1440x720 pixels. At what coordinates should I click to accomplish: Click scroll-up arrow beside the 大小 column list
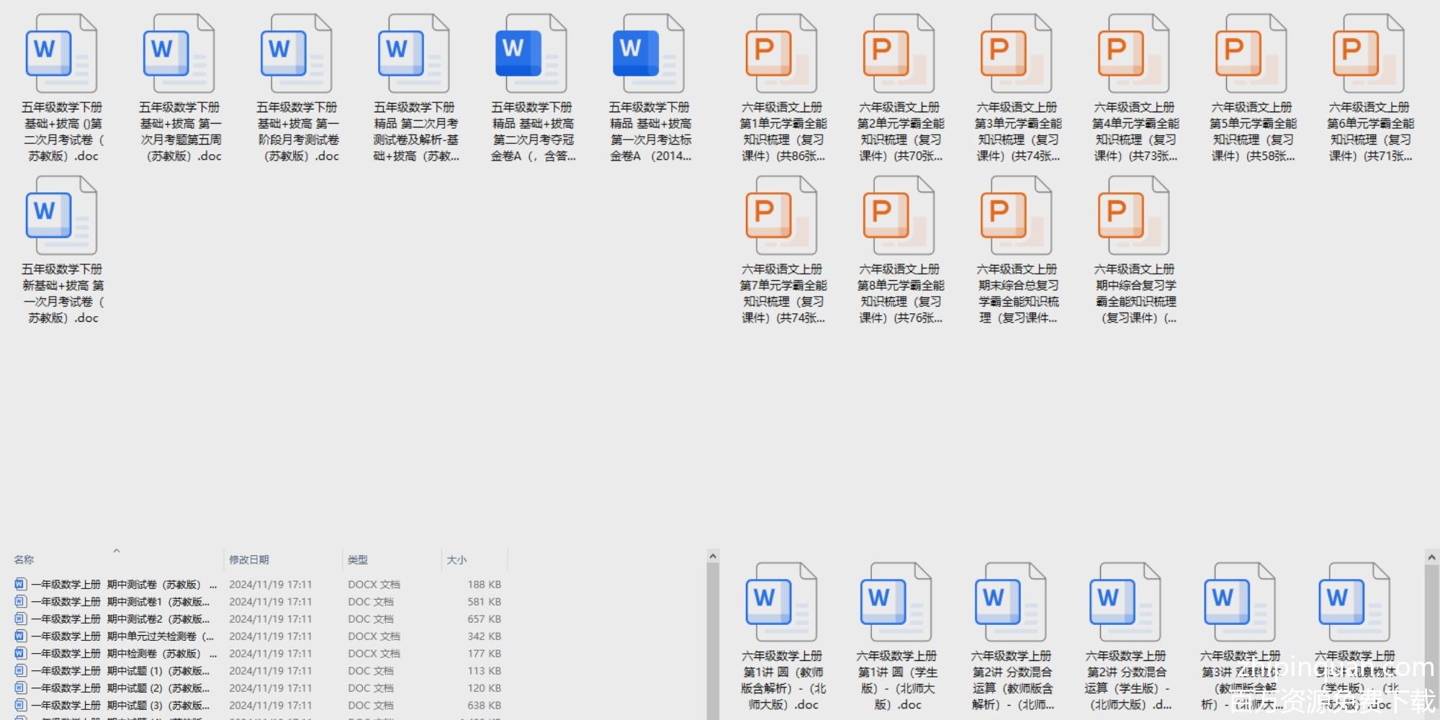713,556
